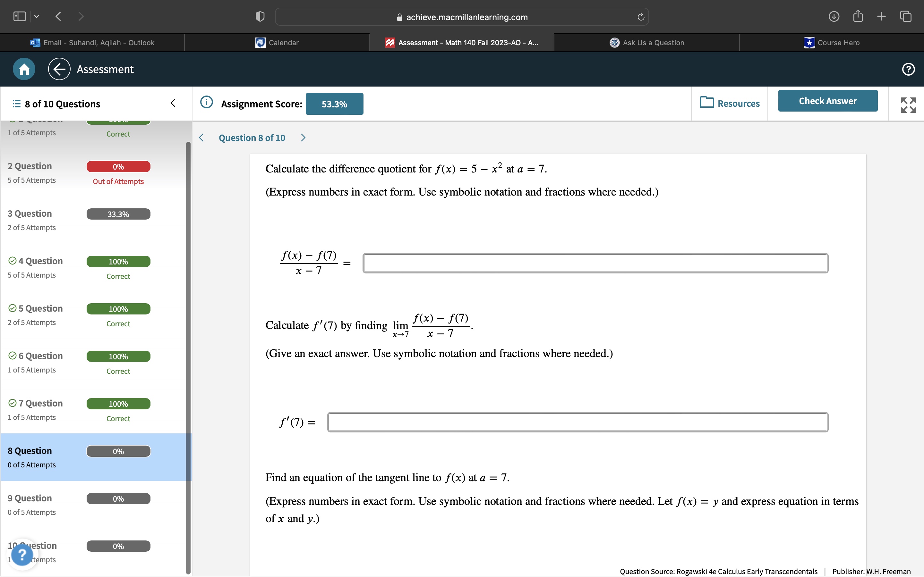Collapse the questions sidebar with the left chevron
Screen dimensions: 924x577
[173, 103]
